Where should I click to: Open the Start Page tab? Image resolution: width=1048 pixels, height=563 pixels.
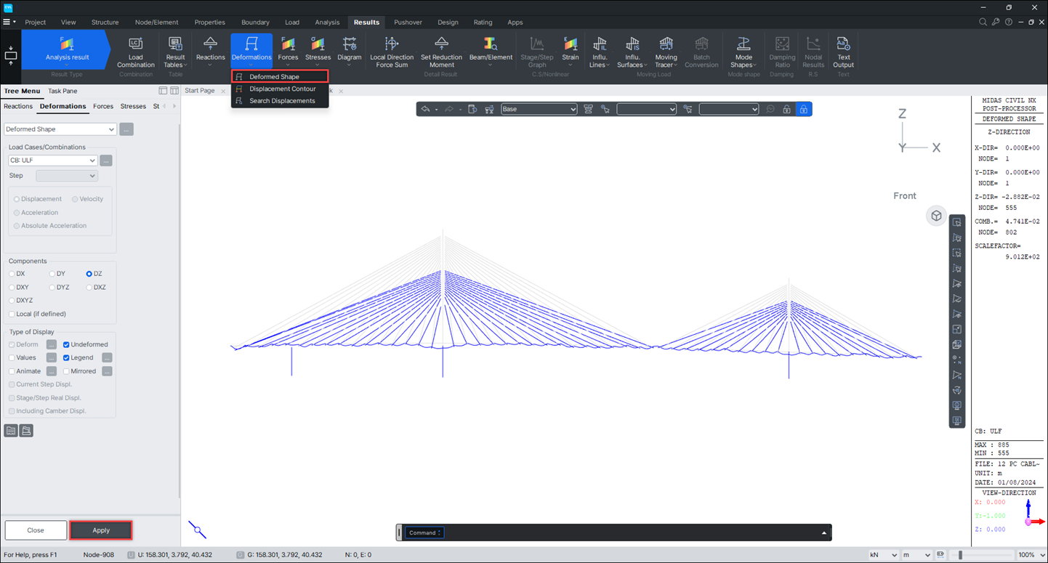[x=200, y=91]
